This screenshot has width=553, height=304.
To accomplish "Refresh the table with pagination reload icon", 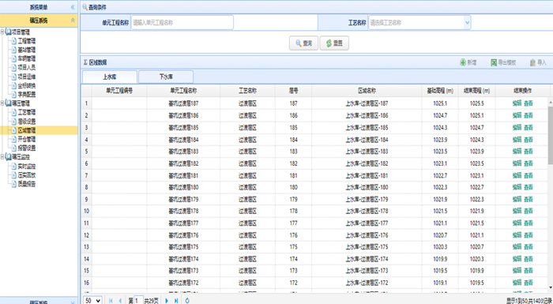I will (187, 301).
